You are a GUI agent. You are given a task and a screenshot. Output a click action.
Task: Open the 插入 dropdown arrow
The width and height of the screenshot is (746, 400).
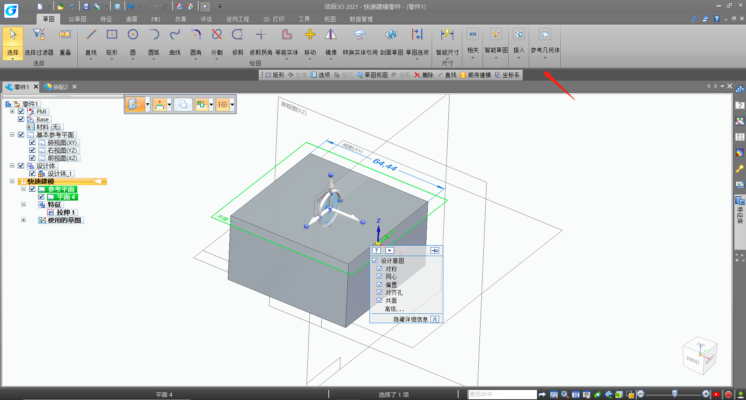pos(519,58)
